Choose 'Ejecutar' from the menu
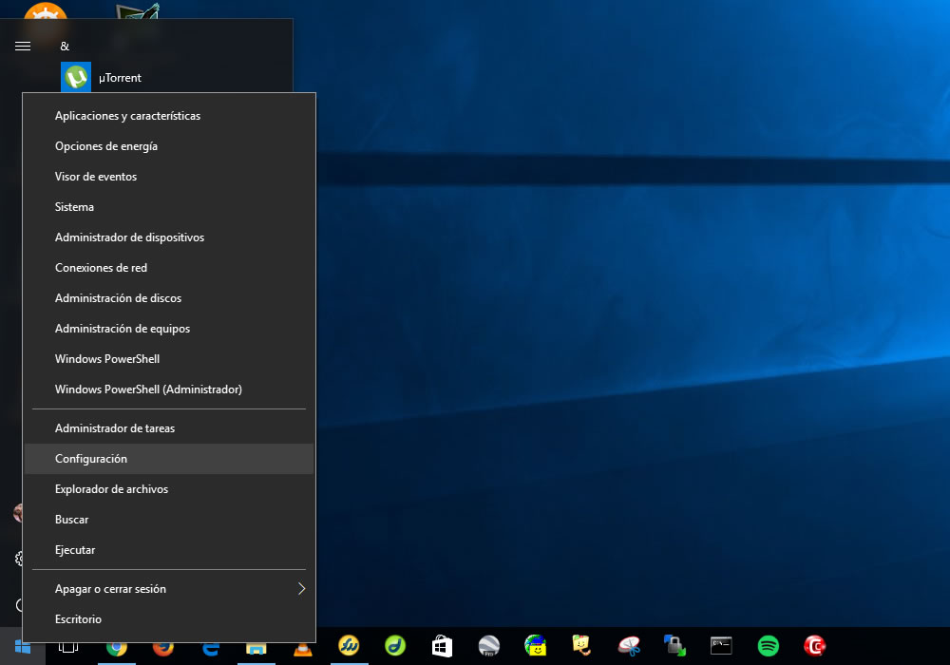Viewport: 950px width, 665px height. [75, 550]
